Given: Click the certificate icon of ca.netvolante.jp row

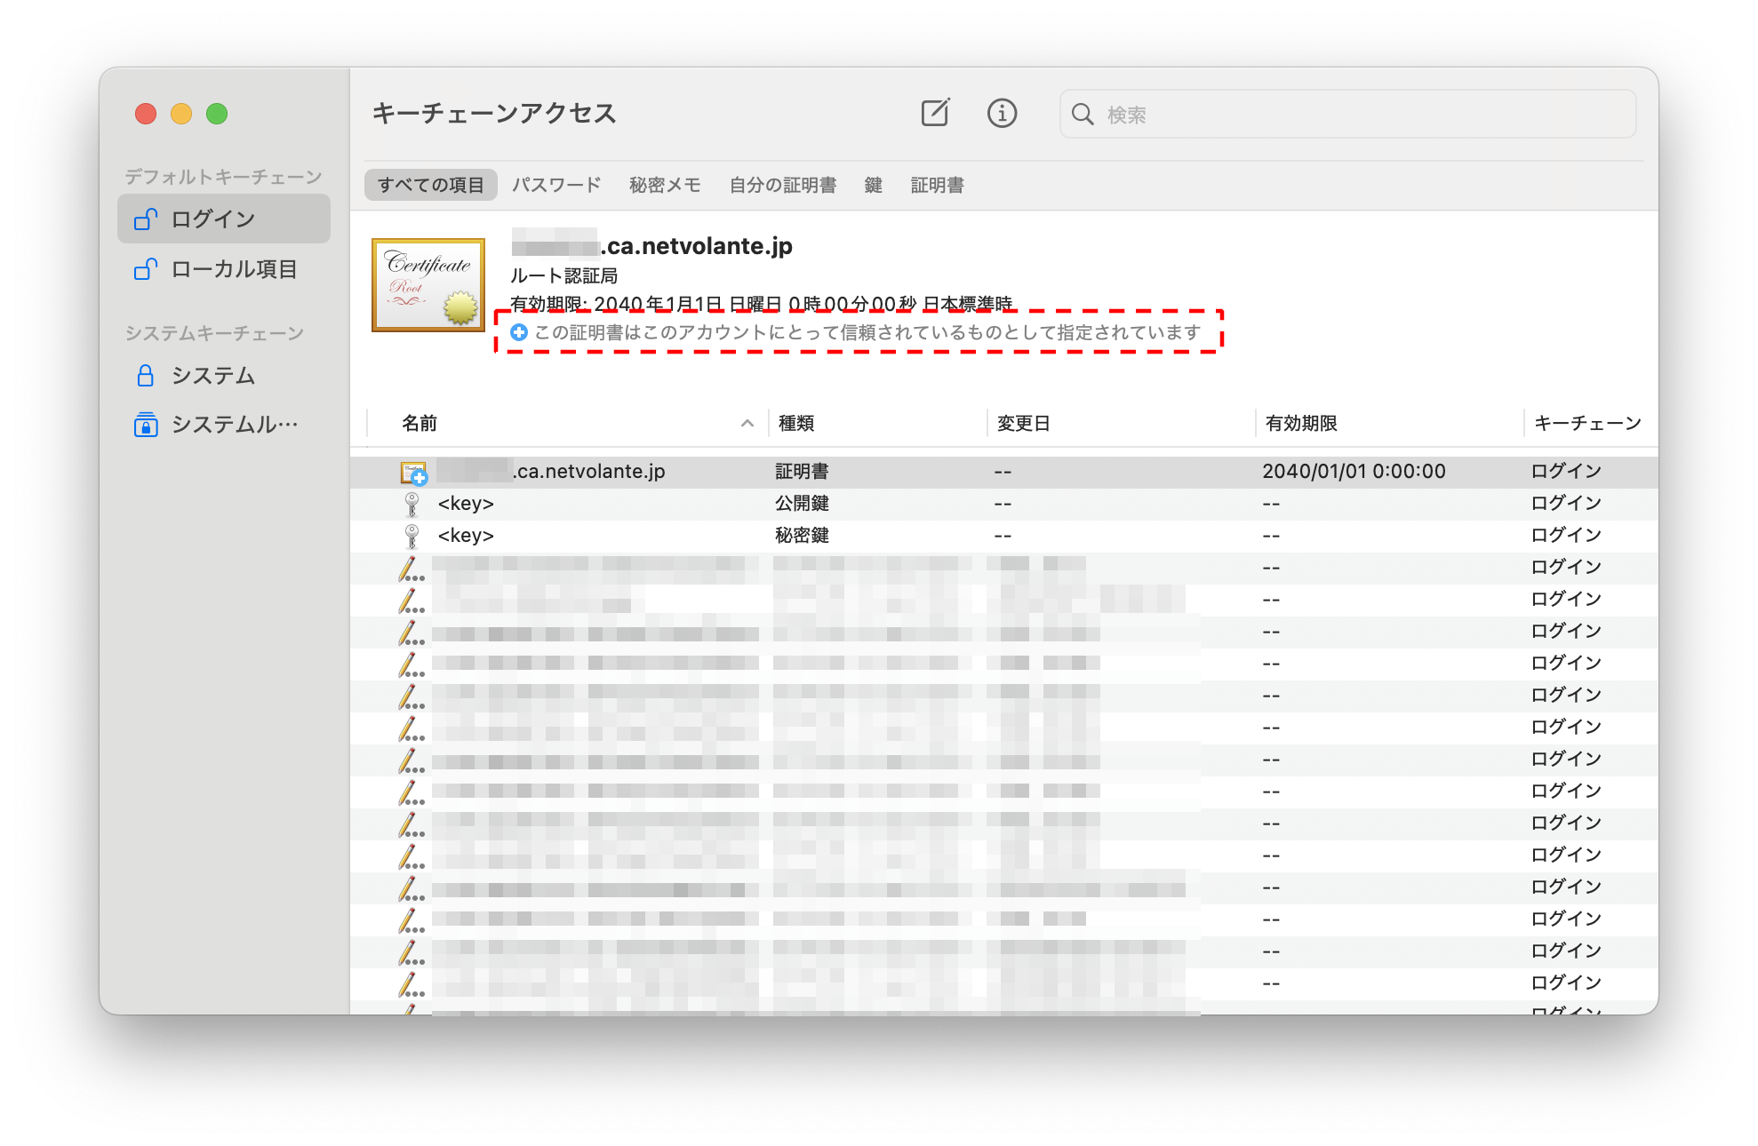Looking at the screenshot, I should pos(412,471).
